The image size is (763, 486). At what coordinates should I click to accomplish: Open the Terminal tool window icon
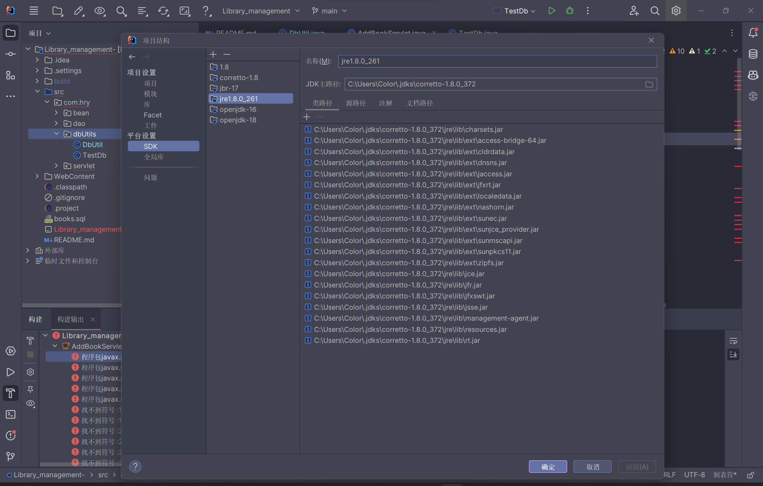[x=11, y=414]
